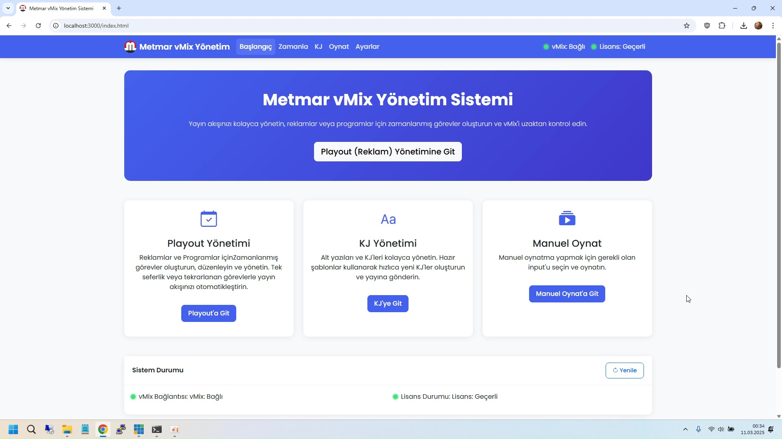Bookmark this page with the star icon
The image size is (782, 439).
pyautogui.click(x=687, y=26)
